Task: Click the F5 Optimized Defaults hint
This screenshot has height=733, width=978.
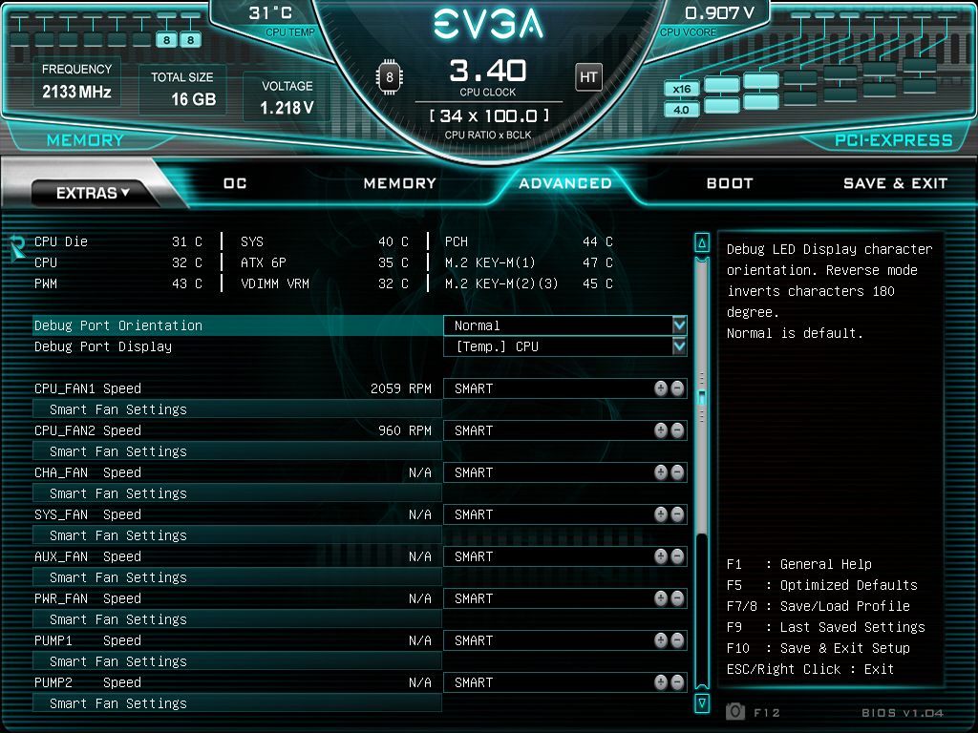Action: coord(822,585)
